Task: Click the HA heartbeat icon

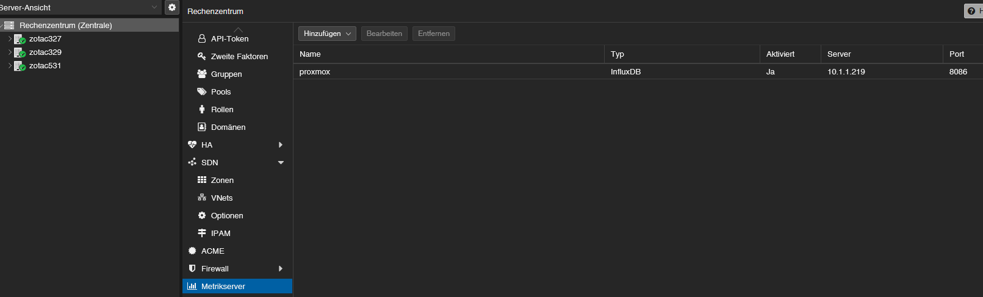Action: pos(192,145)
